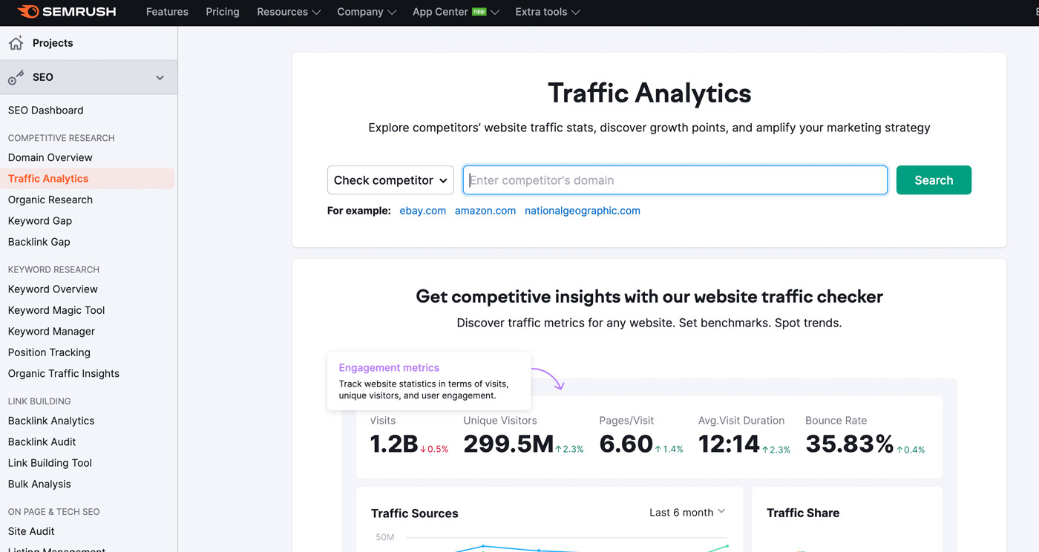This screenshot has height=552, width=1039.
Task: Click the Unique Visitors value 299.5M
Action: 508,444
